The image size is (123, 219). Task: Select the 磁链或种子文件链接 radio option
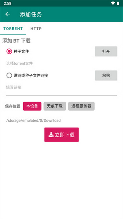[x=9, y=76]
